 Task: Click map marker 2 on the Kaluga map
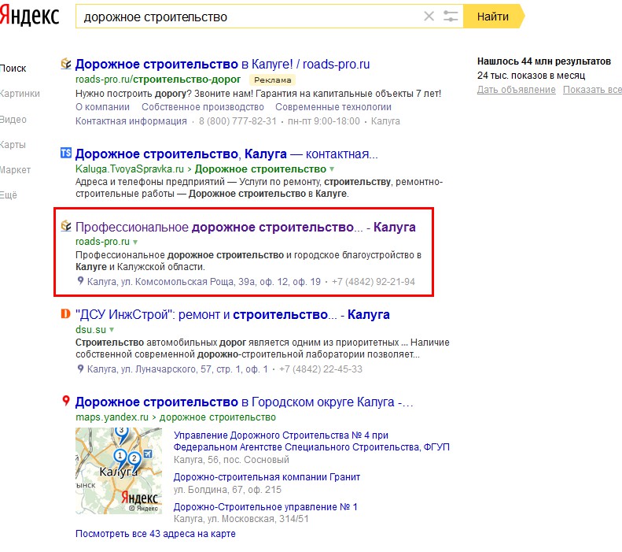click(134, 460)
